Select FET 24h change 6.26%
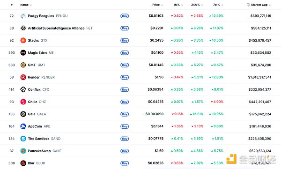Screen dimensions: 281x169 197,28
